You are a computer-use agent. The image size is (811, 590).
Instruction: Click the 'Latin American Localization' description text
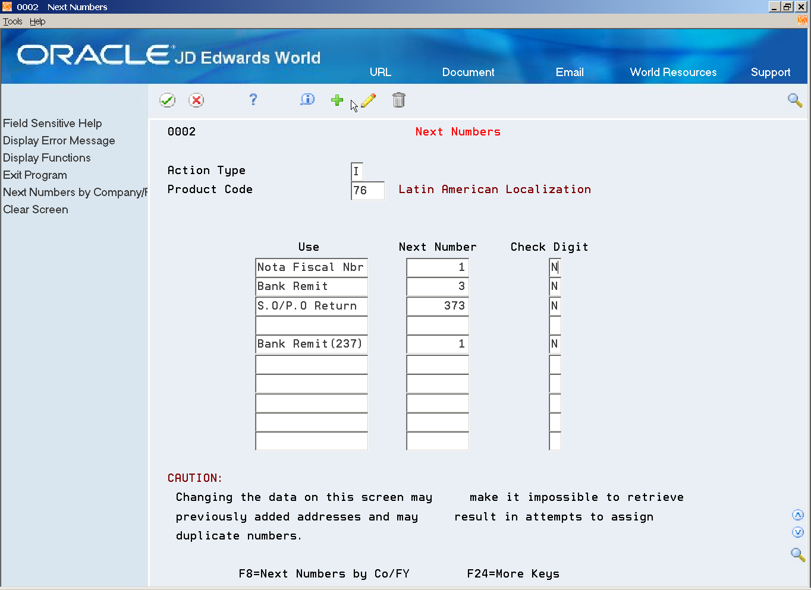click(x=495, y=190)
